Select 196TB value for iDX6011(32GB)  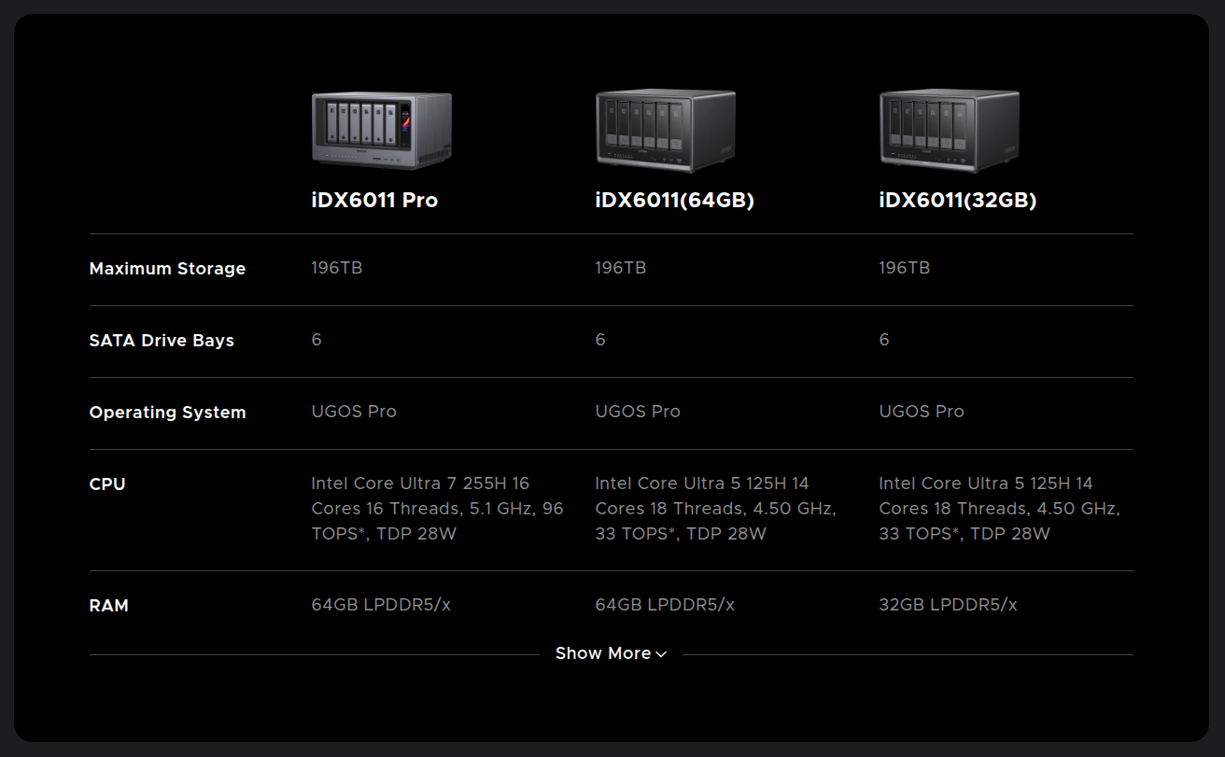(x=905, y=268)
